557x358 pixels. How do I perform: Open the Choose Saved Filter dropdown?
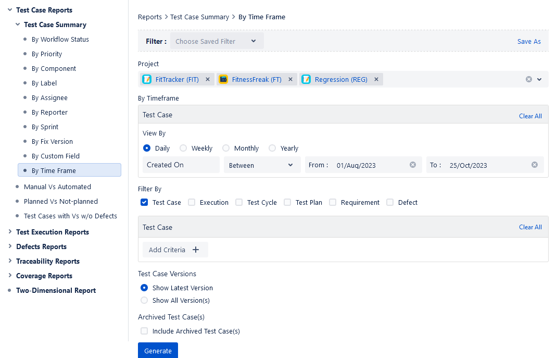tap(217, 41)
